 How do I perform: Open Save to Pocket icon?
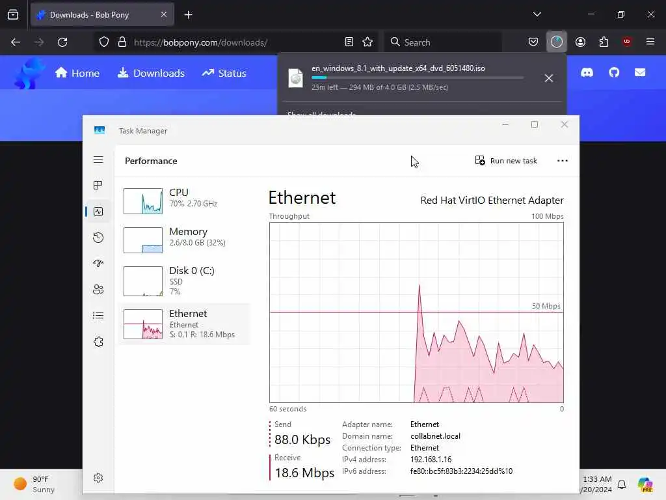pos(533,42)
